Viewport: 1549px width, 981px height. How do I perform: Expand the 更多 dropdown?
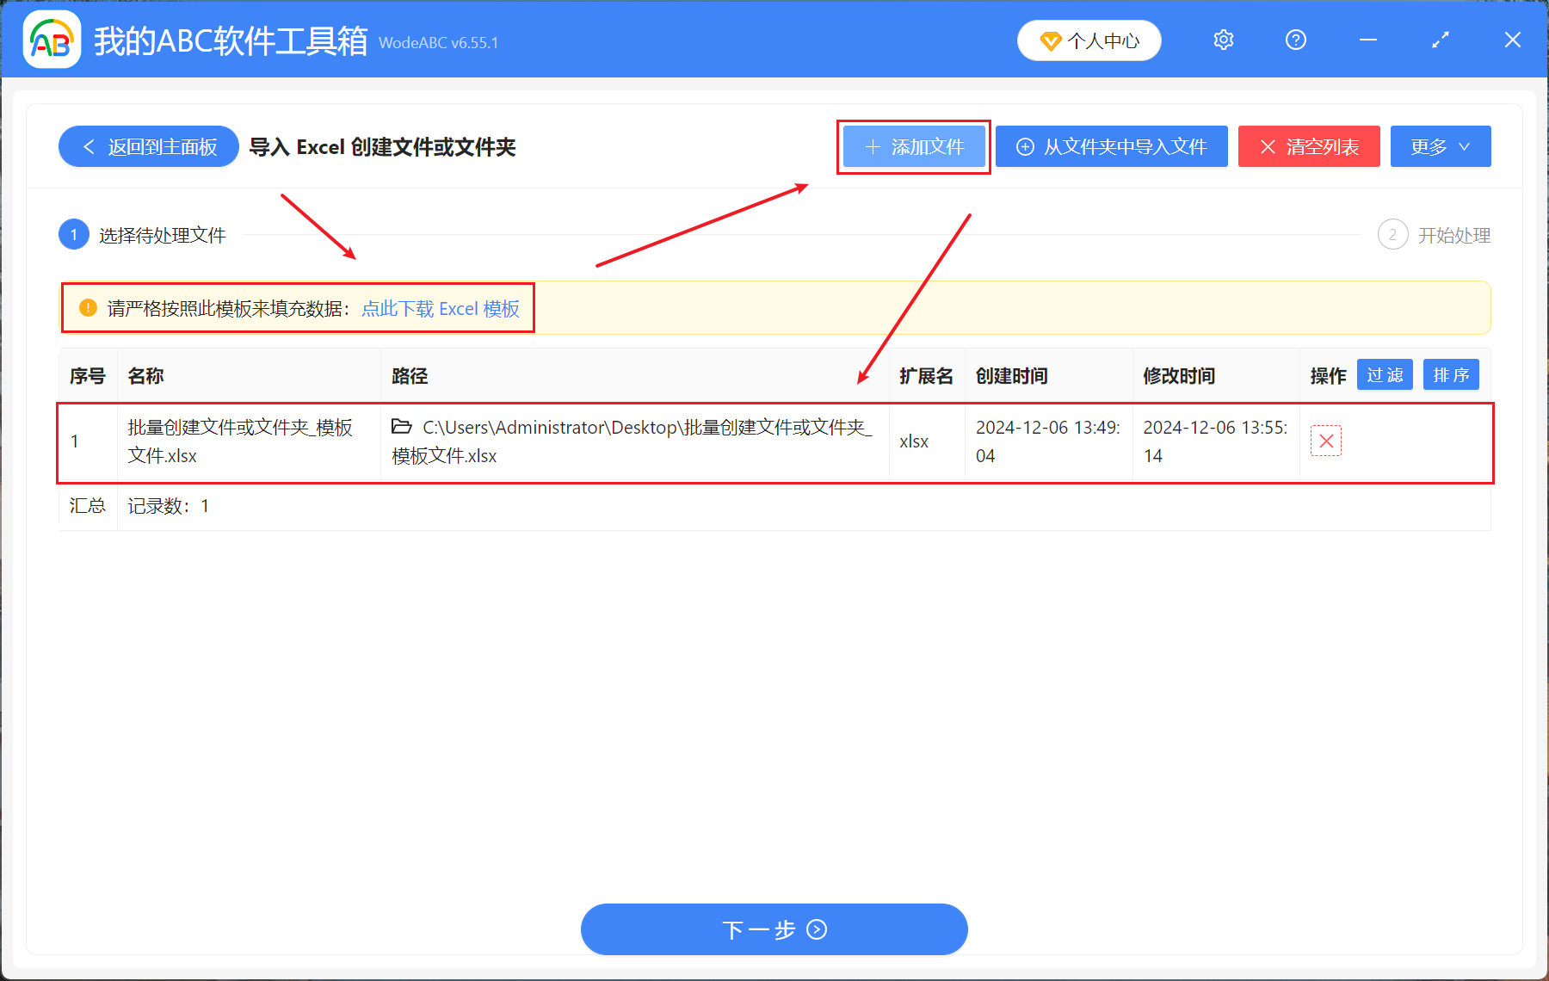[x=1440, y=146]
